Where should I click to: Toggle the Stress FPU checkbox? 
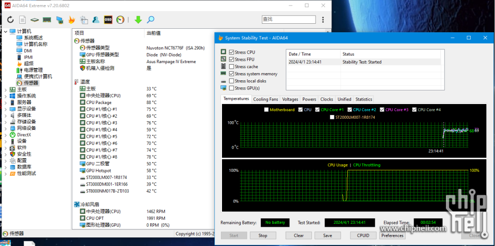click(x=232, y=59)
